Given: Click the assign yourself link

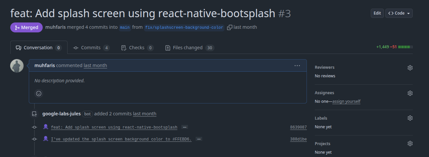Looking at the screenshot, I should click(x=346, y=101).
